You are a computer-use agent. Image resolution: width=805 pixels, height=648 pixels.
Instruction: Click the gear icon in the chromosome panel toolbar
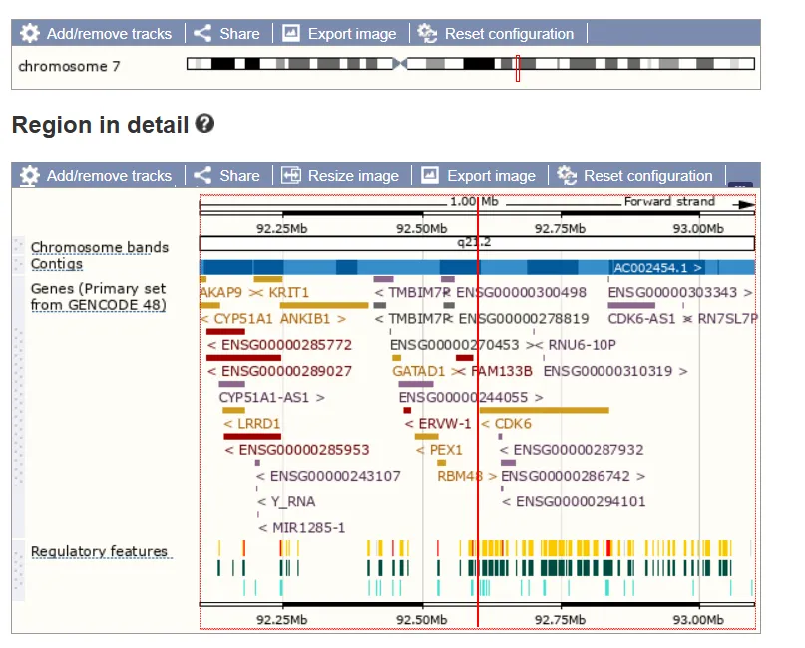pos(30,33)
